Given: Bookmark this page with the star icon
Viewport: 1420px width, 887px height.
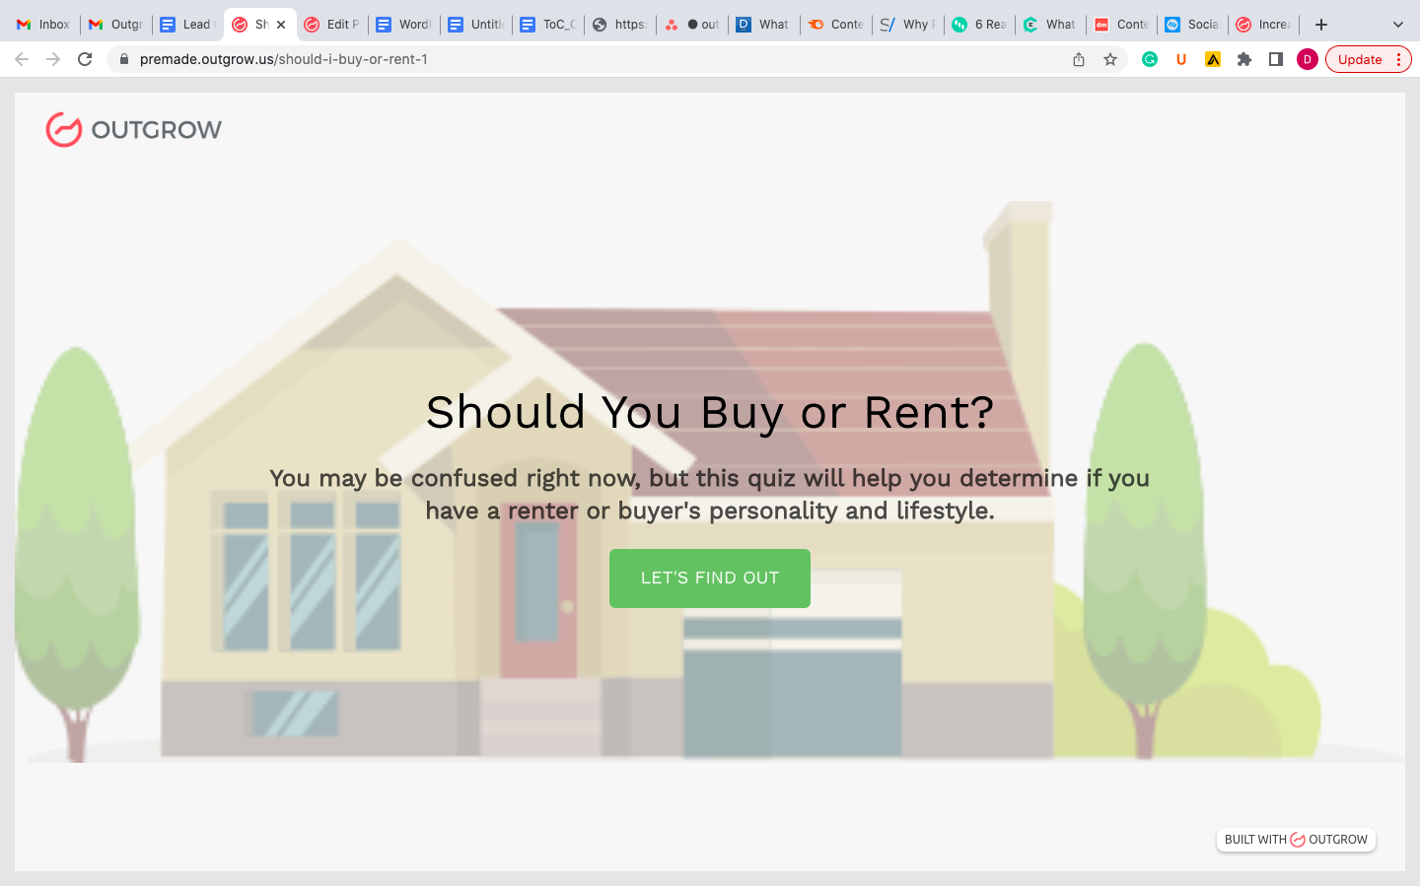Looking at the screenshot, I should [1110, 59].
